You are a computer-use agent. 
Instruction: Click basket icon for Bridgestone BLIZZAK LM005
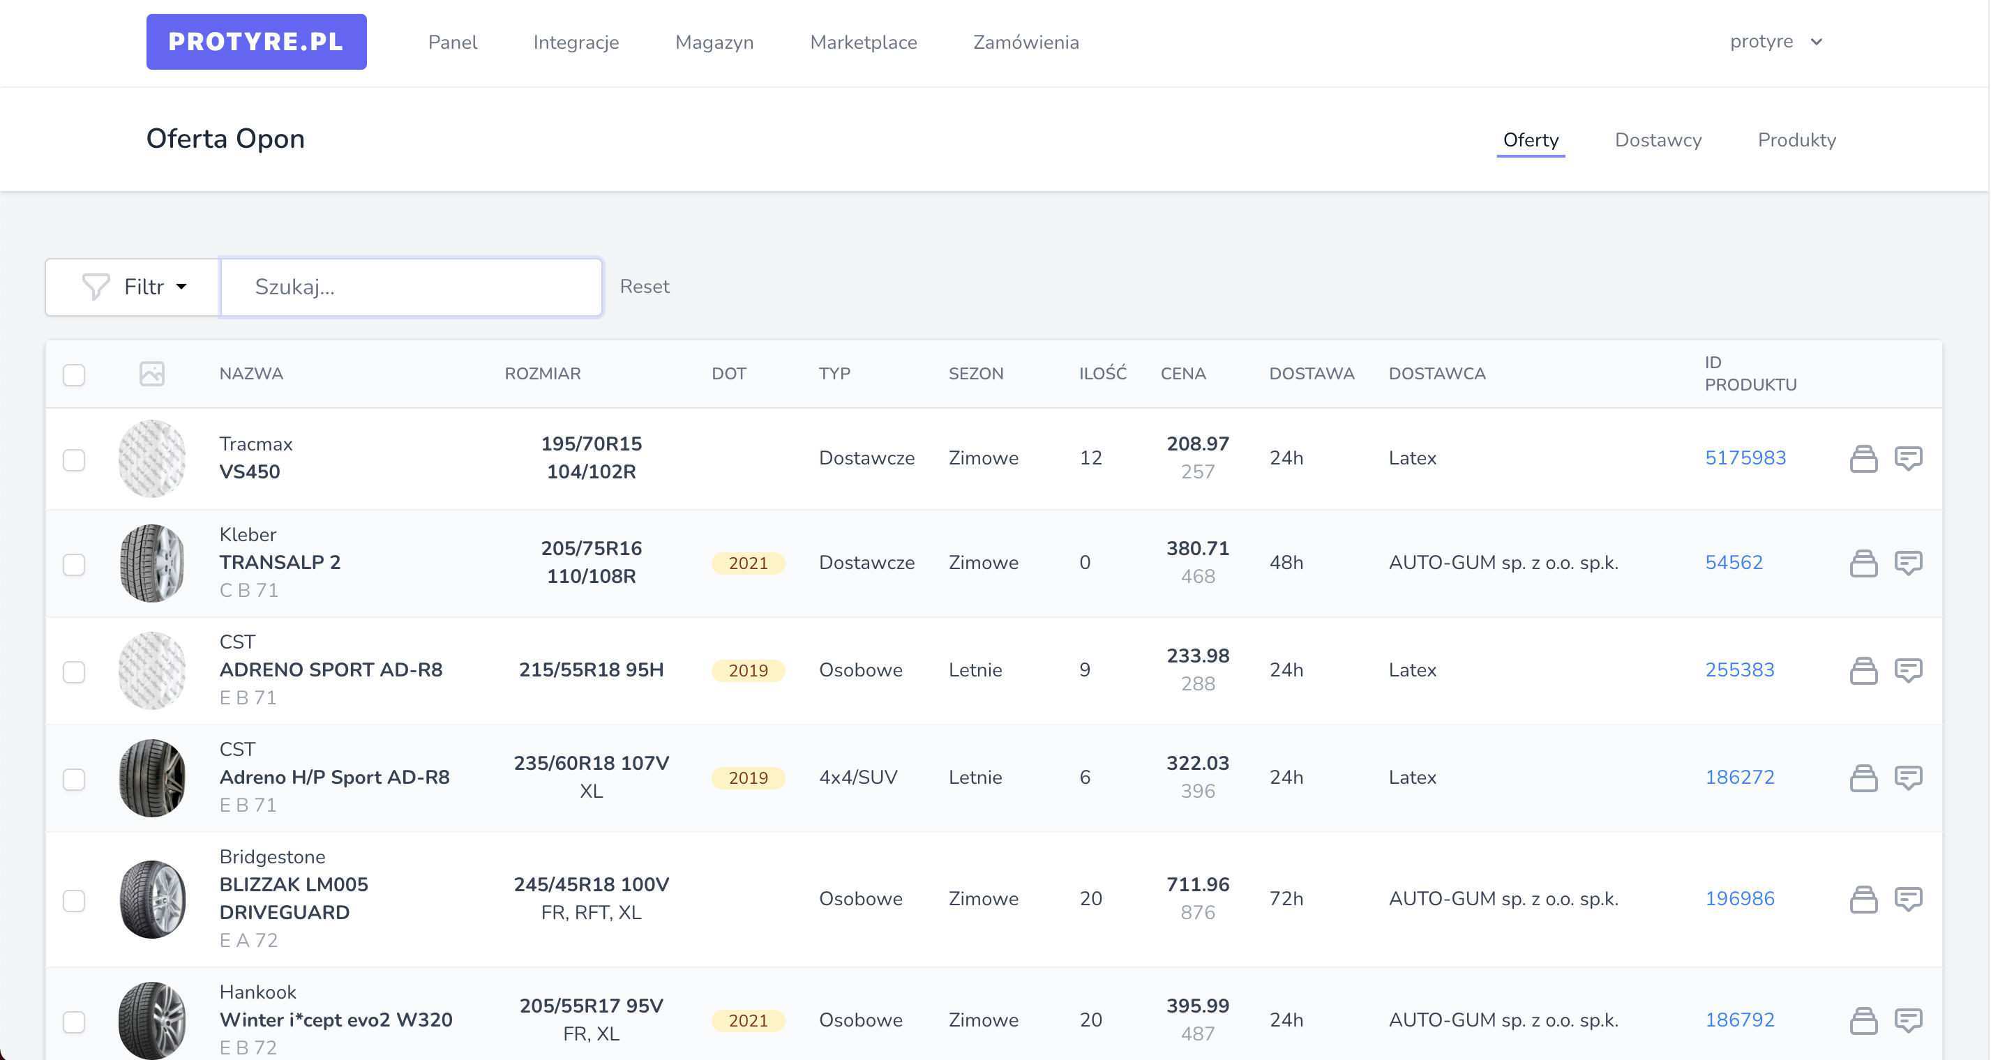(1863, 900)
